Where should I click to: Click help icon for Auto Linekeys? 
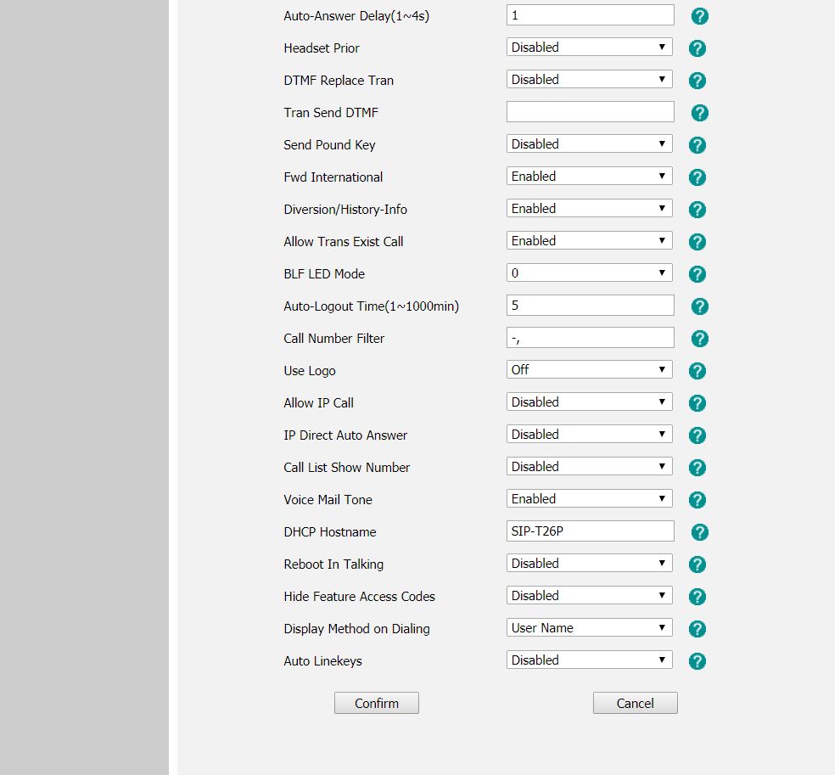tap(697, 661)
